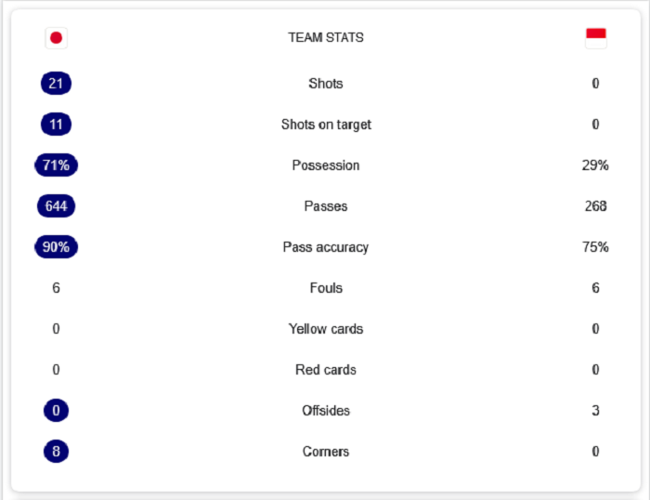
Task: Click Japan's 8 corners badge
Action: [56, 452]
